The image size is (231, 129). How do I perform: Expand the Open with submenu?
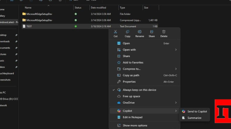(144, 50)
